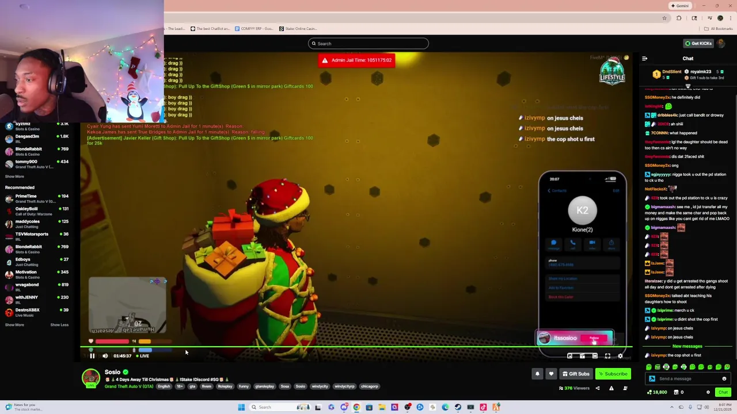Viewport: 737px width, 414px height.
Task: Click the green Subscribe button
Action: pos(613,374)
